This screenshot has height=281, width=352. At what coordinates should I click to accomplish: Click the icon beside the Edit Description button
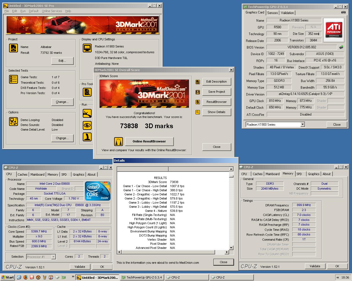tap(198, 82)
